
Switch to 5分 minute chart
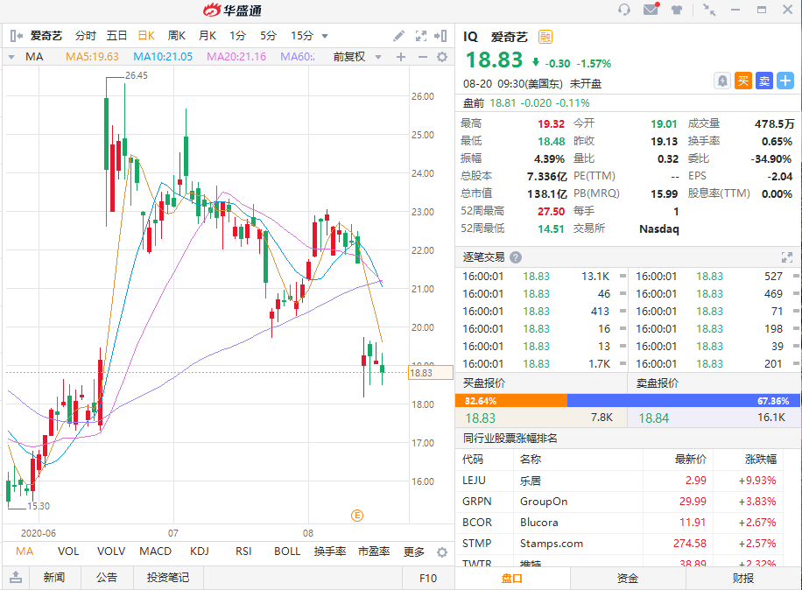coord(268,36)
